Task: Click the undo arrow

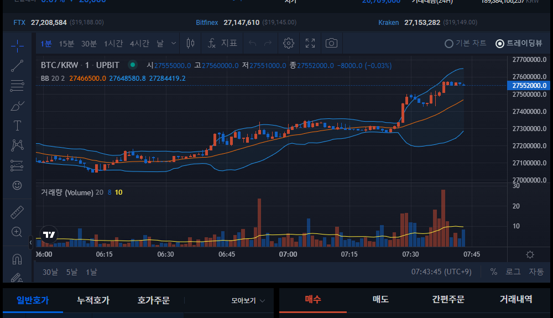Action: pyautogui.click(x=253, y=43)
